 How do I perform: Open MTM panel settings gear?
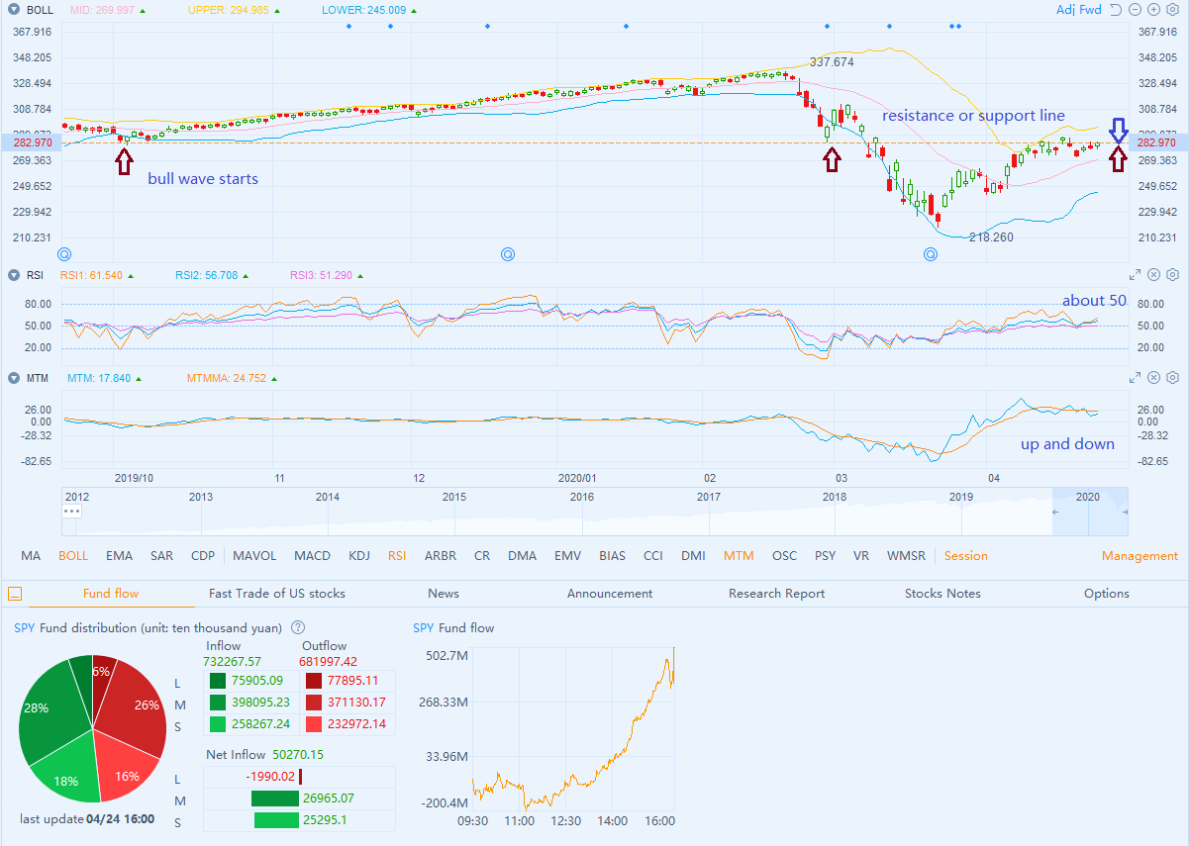pyautogui.click(x=1172, y=377)
